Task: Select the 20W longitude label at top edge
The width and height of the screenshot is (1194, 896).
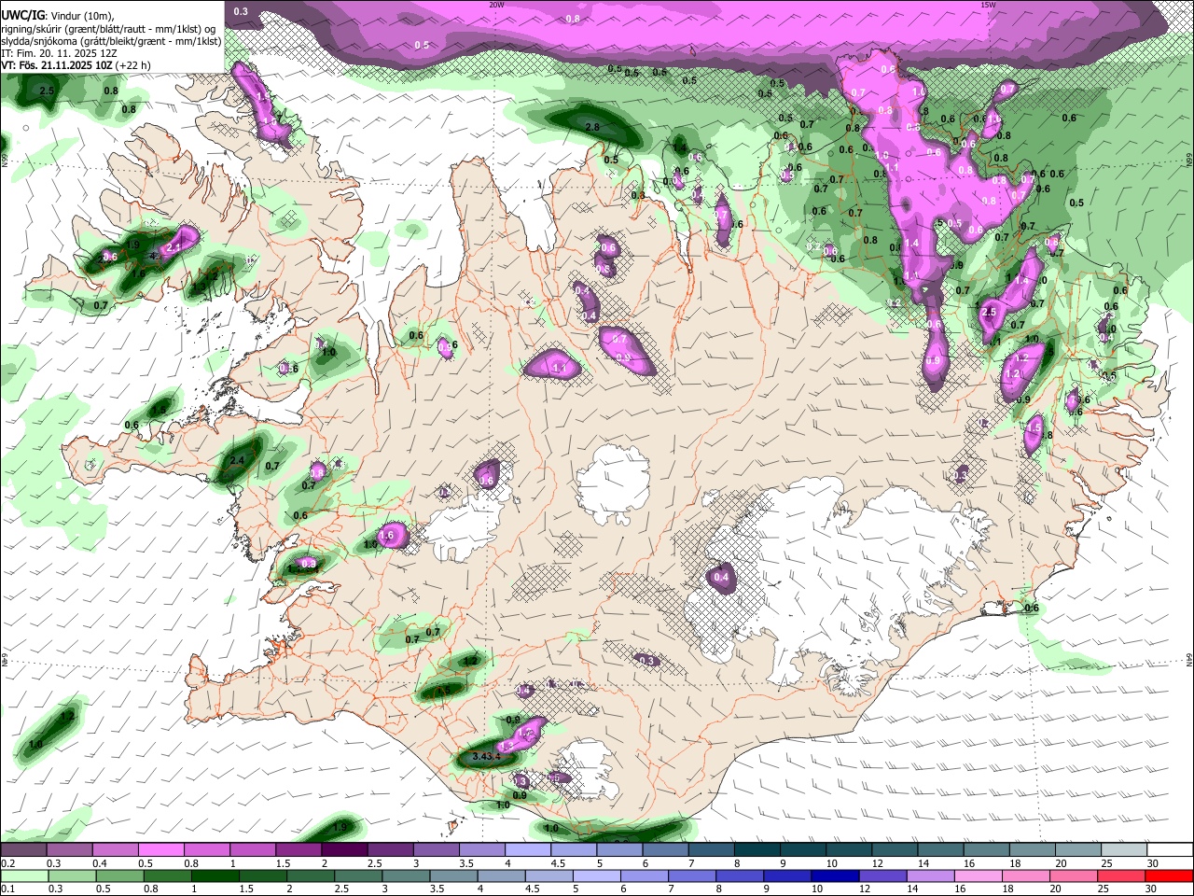Action: [x=496, y=5]
